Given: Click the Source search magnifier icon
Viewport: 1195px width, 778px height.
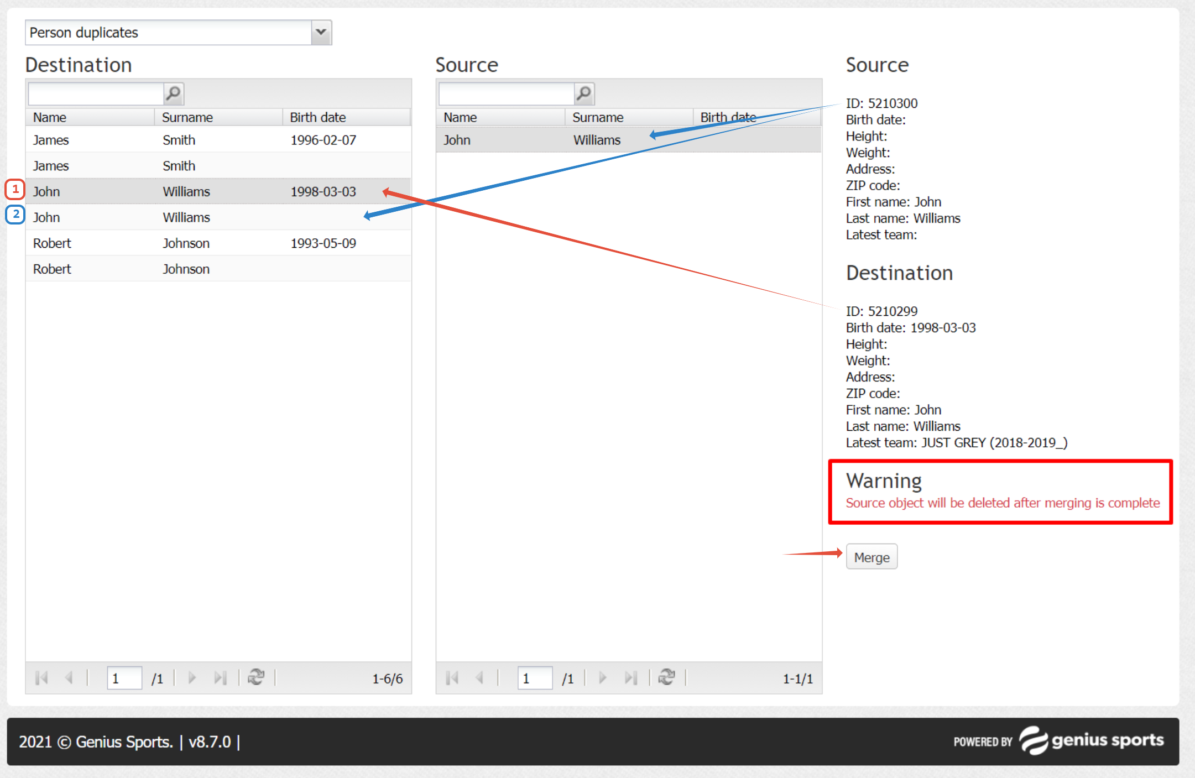Looking at the screenshot, I should point(584,93).
